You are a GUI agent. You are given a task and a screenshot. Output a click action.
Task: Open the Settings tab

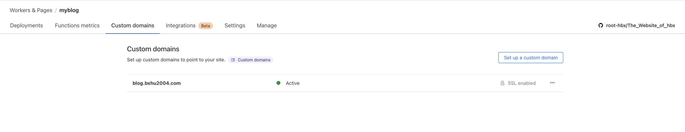pos(235,26)
